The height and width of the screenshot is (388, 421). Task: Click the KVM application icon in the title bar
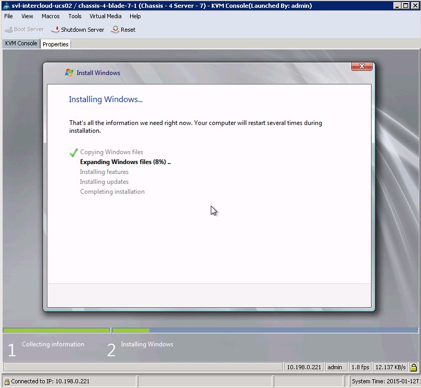(6, 6)
